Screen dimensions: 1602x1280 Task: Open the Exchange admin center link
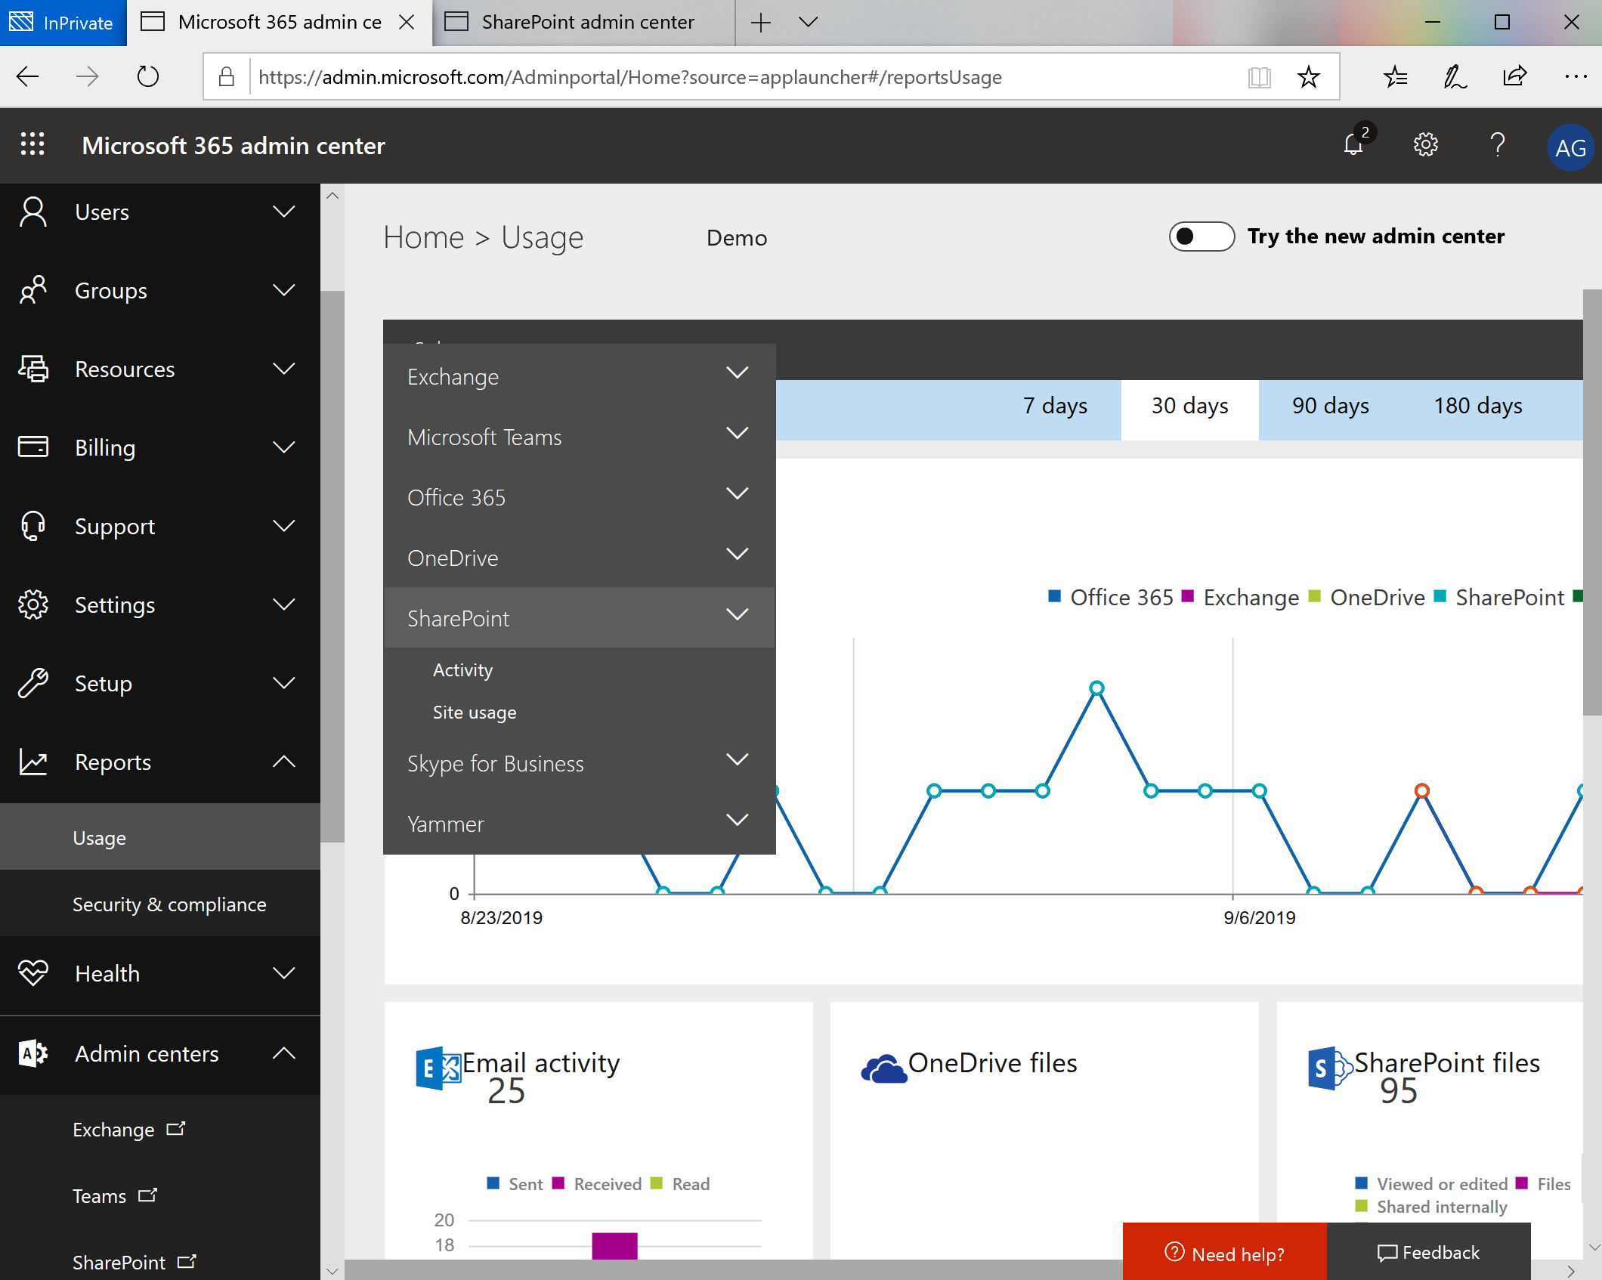pos(128,1130)
